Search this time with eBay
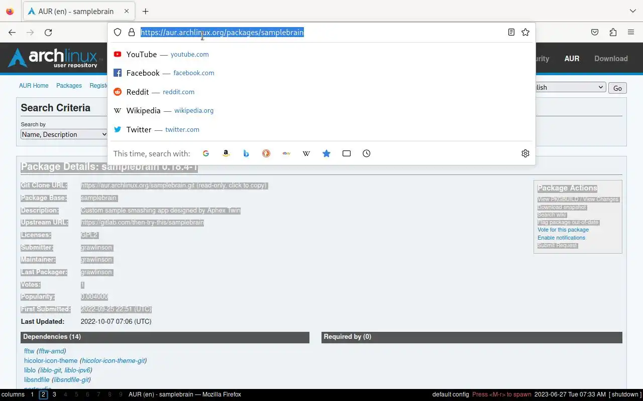 (x=286, y=153)
